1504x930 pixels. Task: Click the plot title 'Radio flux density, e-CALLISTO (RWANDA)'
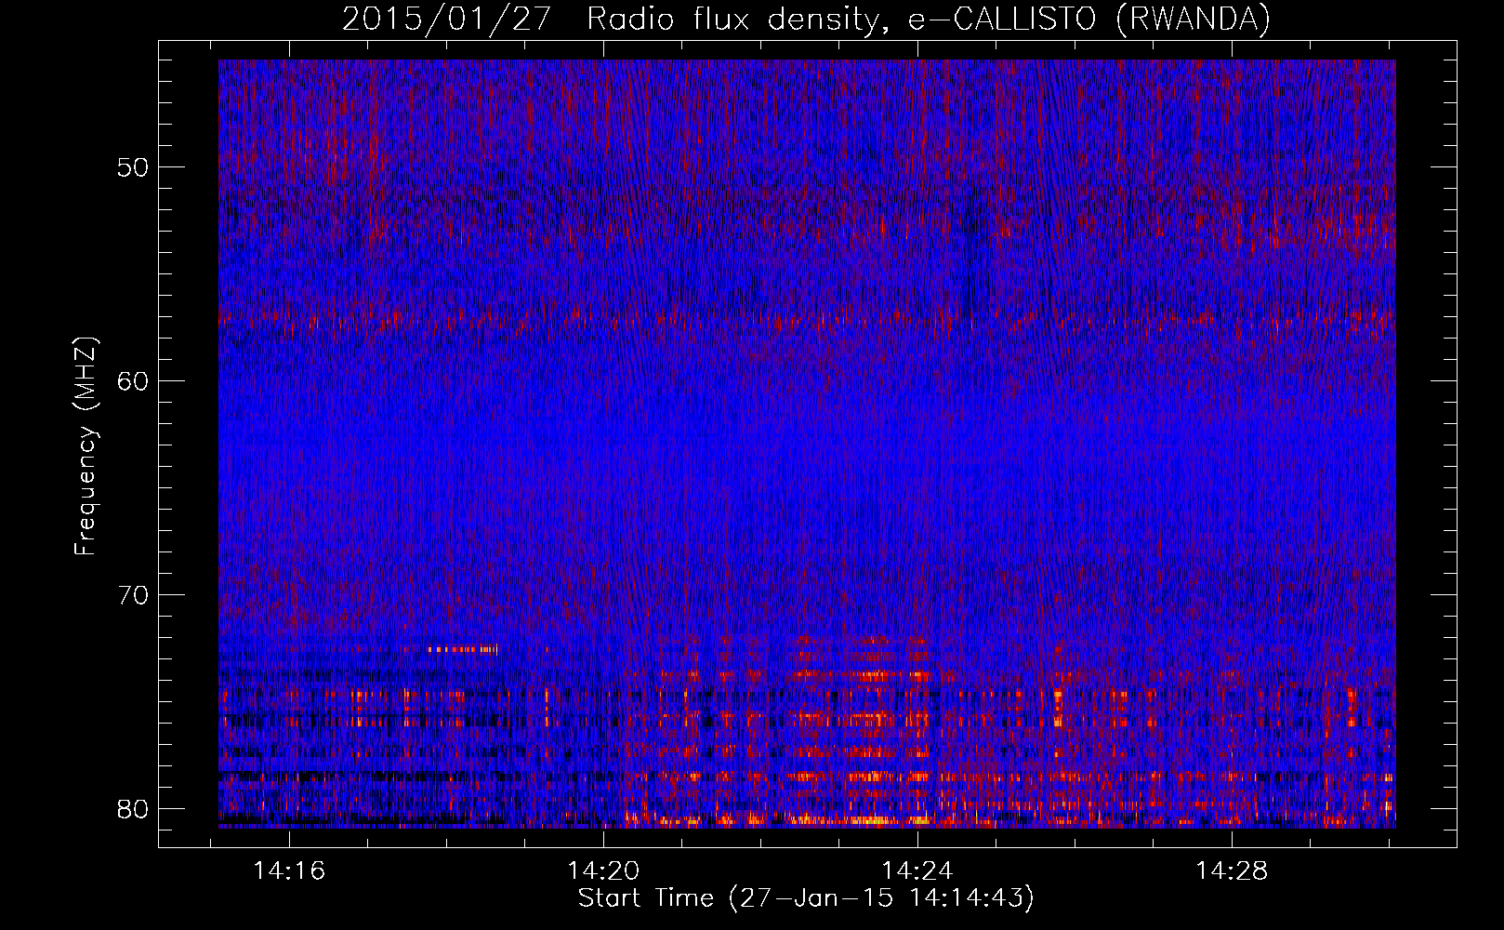coord(928,20)
